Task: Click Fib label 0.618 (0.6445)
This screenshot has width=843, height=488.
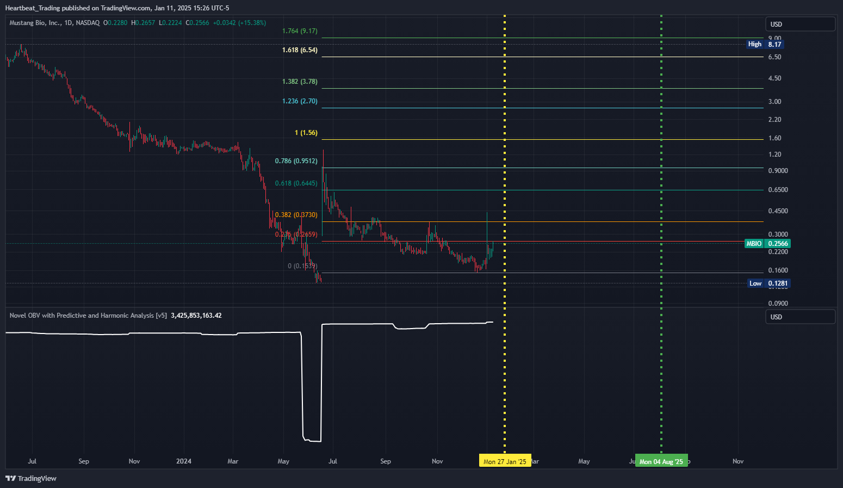Action: click(x=296, y=183)
